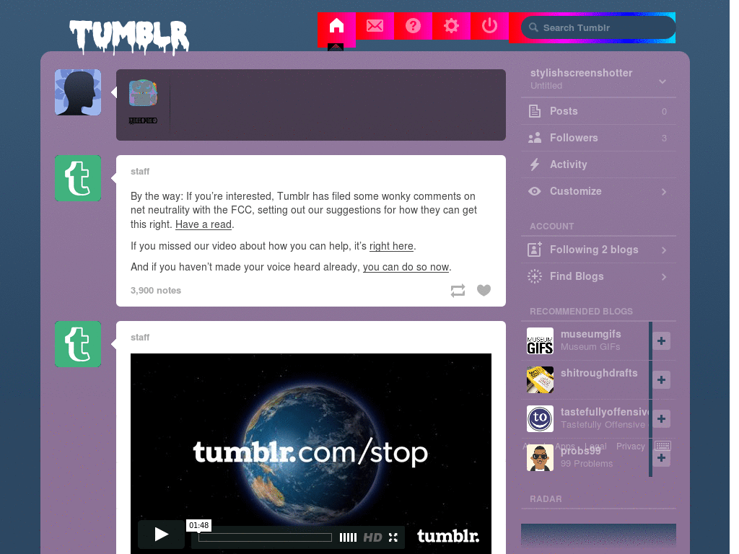Click staff avatar of text post
The image size is (739, 554).
click(x=78, y=179)
